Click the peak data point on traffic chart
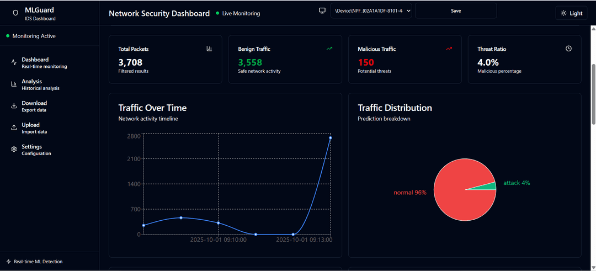This screenshot has width=596, height=271. [330, 137]
